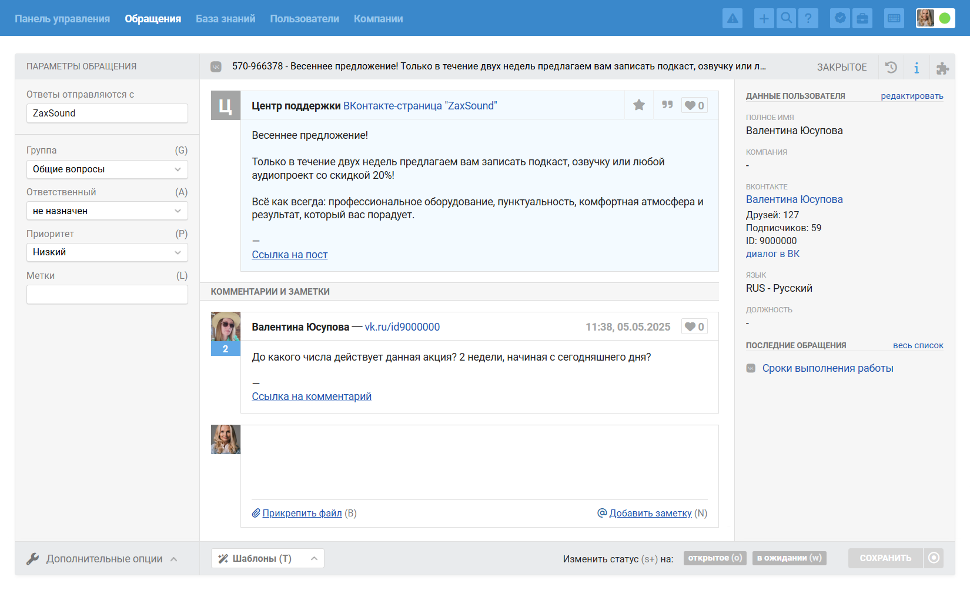Open Компании section
The image size is (970, 590).
[x=379, y=19]
